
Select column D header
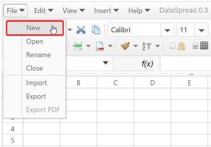[x=152, y=83]
